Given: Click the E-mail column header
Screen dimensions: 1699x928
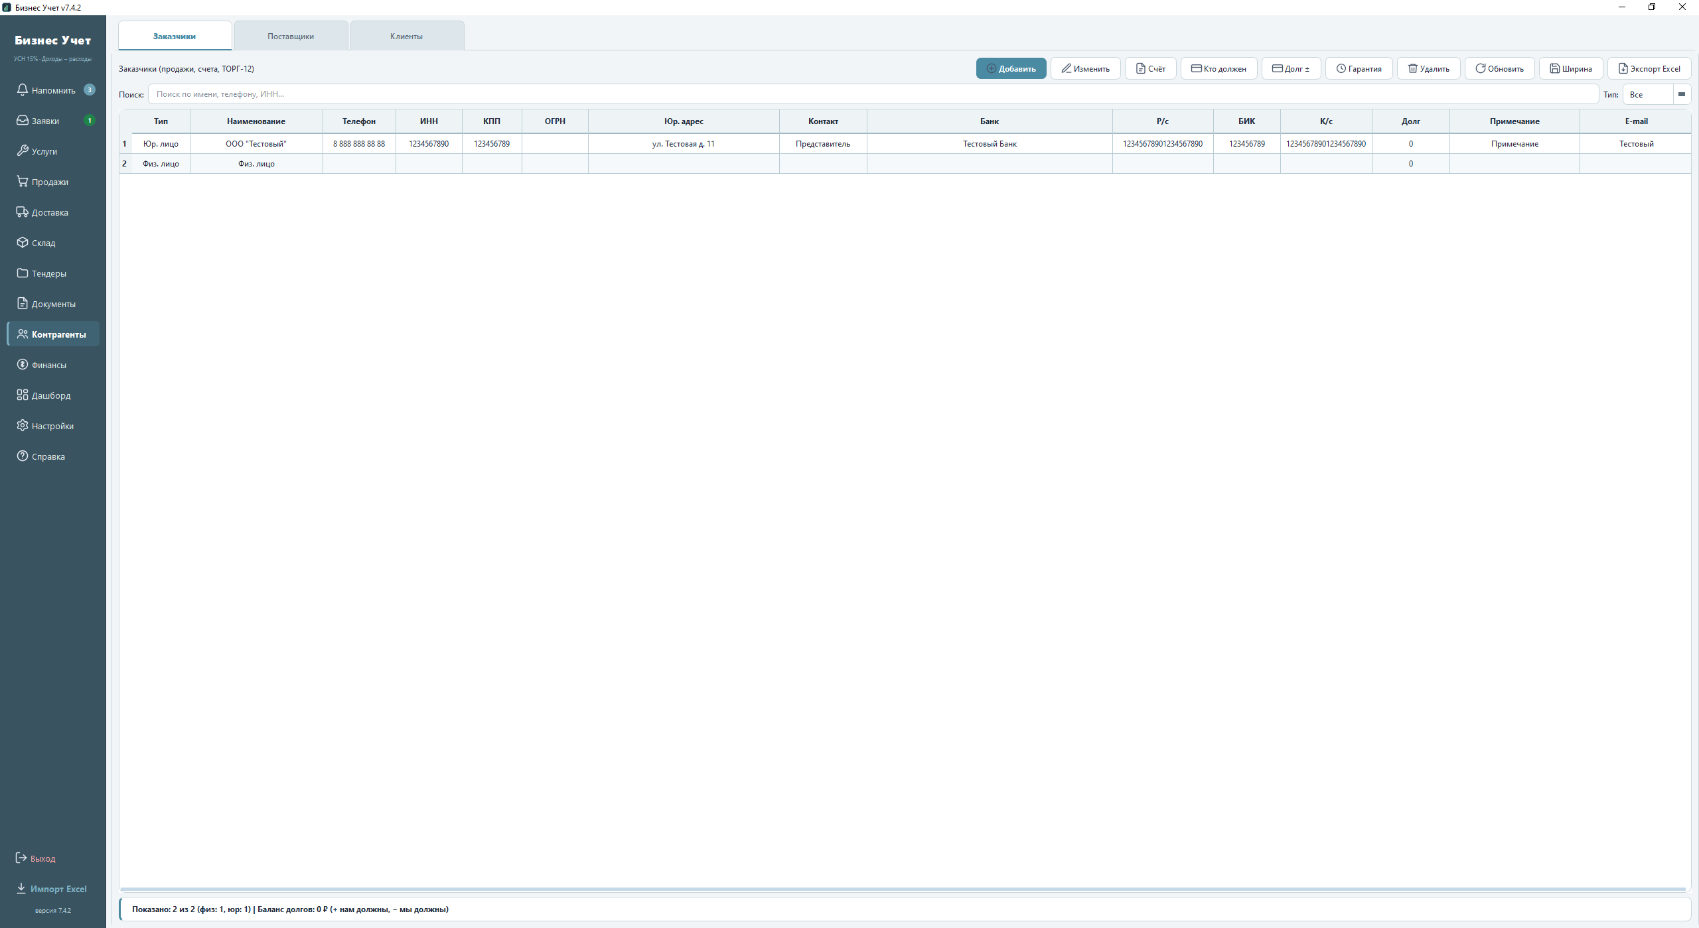Looking at the screenshot, I should pyautogui.click(x=1636, y=121).
